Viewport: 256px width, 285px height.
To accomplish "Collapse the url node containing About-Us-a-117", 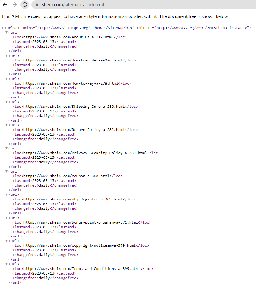I will pos(6,32).
